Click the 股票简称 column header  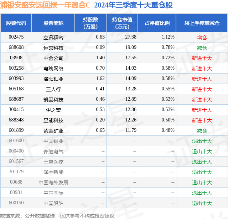[x=53, y=23]
